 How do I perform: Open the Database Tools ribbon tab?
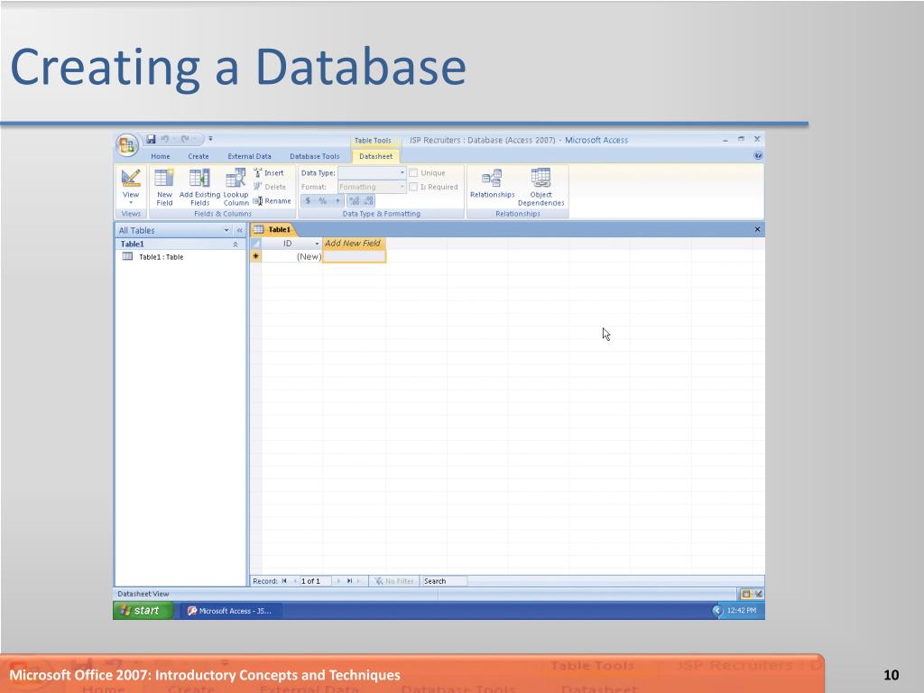click(314, 156)
